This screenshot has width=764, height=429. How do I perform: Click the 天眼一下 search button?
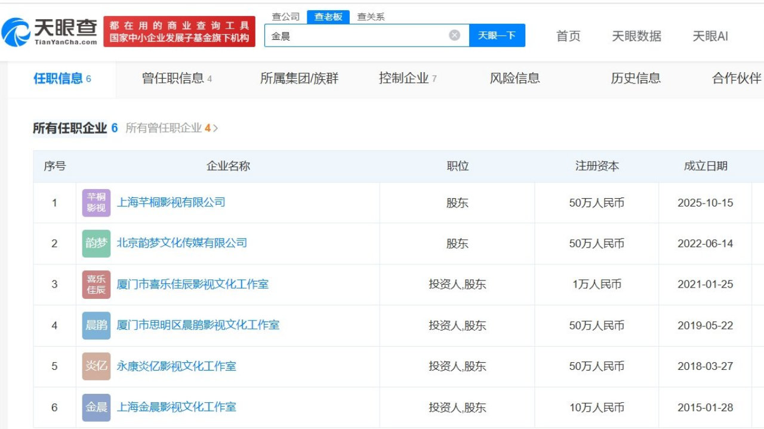click(x=497, y=35)
